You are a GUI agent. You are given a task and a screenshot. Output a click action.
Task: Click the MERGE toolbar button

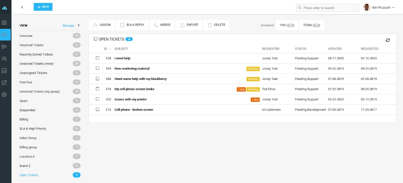[162, 25]
